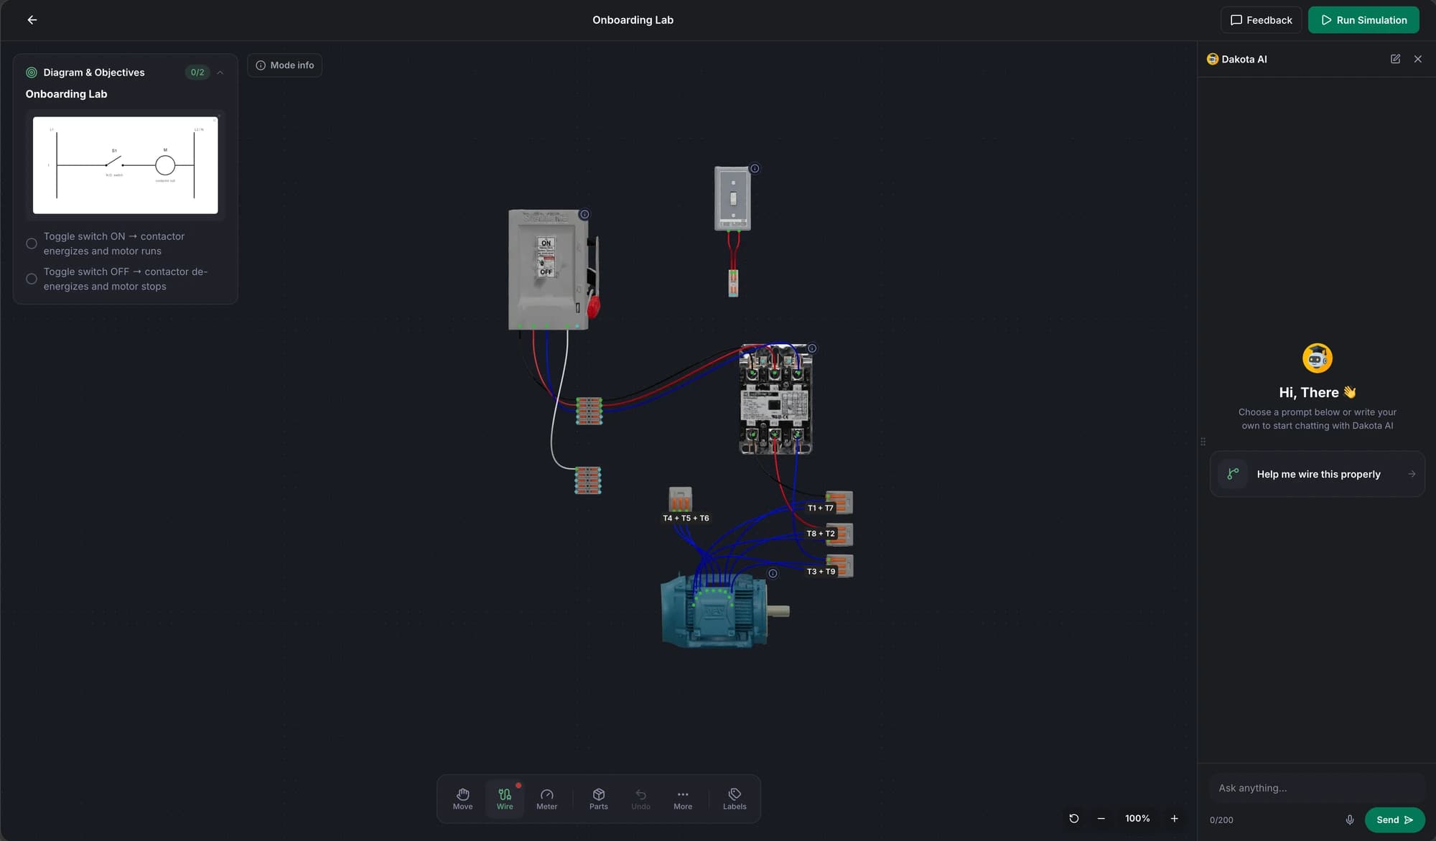Click the contactor component
The width and height of the screenshot is (1436, 841).
click(x=775, y=399)
